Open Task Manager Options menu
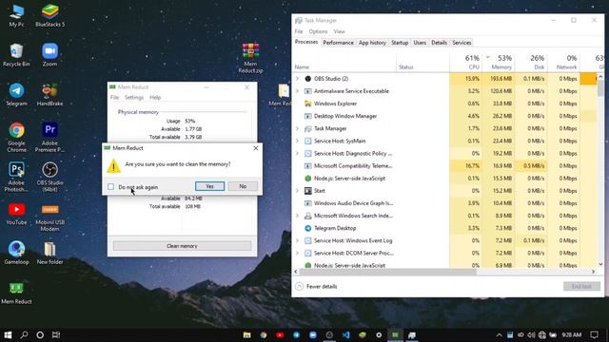 point(318,31)
